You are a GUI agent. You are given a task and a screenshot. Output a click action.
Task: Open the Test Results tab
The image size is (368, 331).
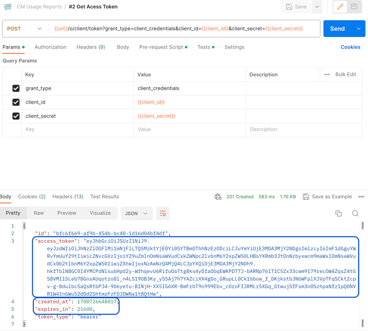pyautogui.click(x=105, y=196)
